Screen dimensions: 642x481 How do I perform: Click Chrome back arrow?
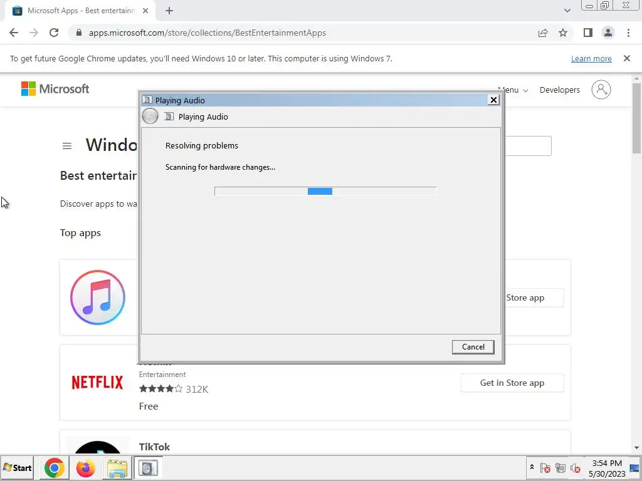tap(14, 33)
